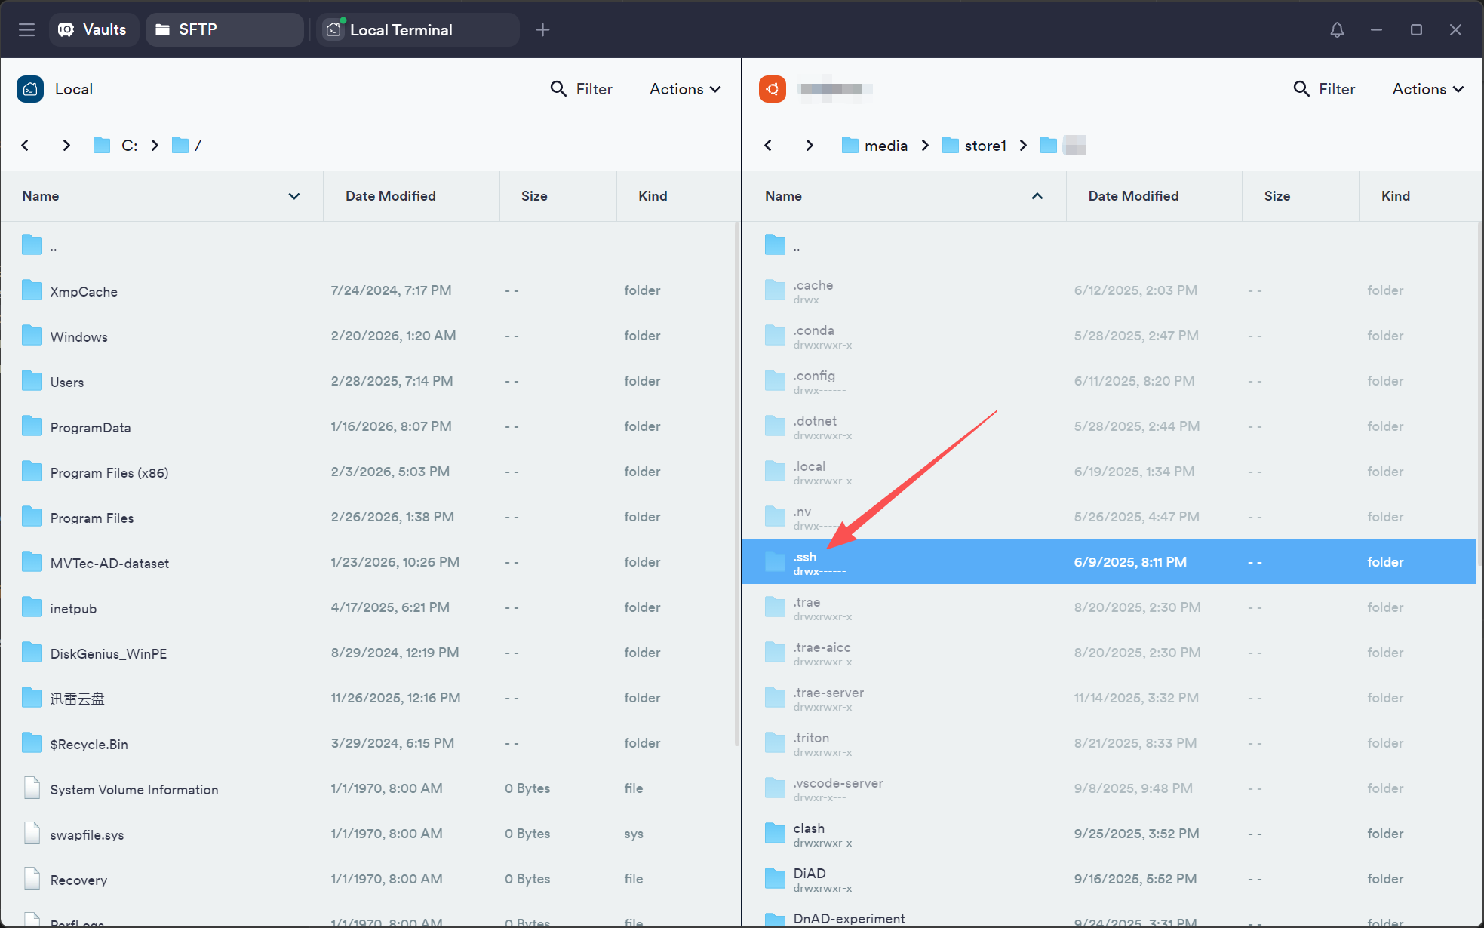Click the media breadcrumb in remote path
Viewport: 1484px width, 928px height.
[885, 146]
